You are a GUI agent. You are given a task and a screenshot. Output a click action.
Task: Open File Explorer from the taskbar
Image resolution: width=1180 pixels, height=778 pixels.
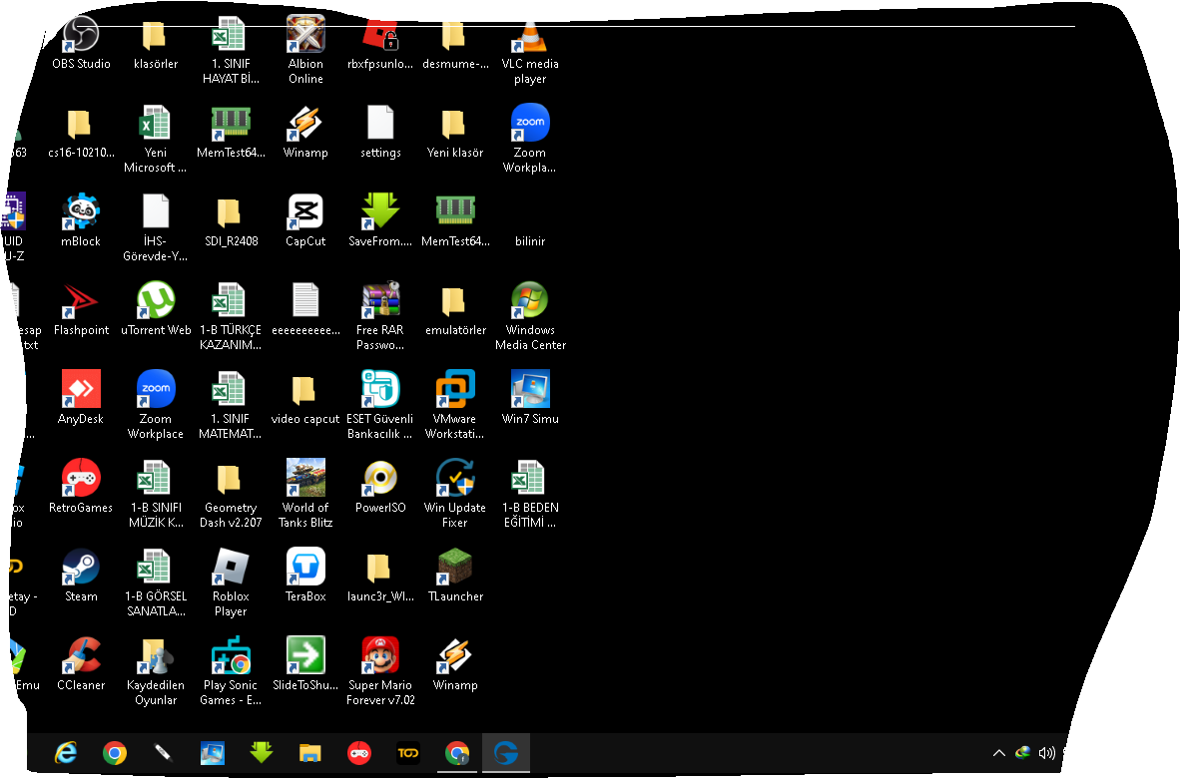point(310,752)
